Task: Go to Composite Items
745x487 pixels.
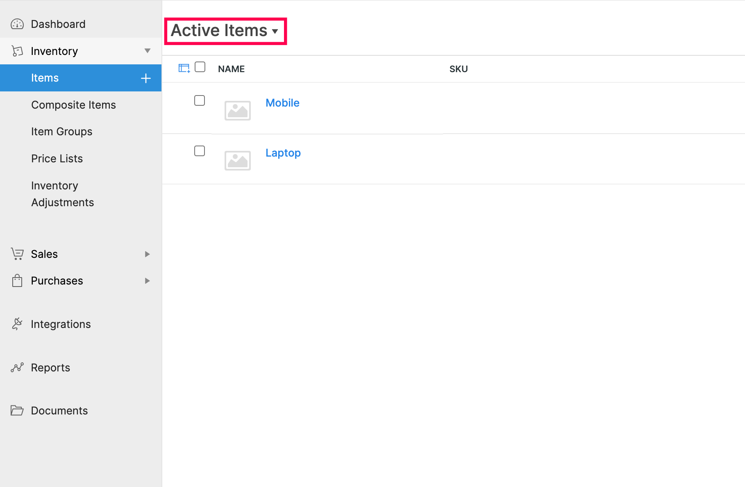Action: click(73, 105)
